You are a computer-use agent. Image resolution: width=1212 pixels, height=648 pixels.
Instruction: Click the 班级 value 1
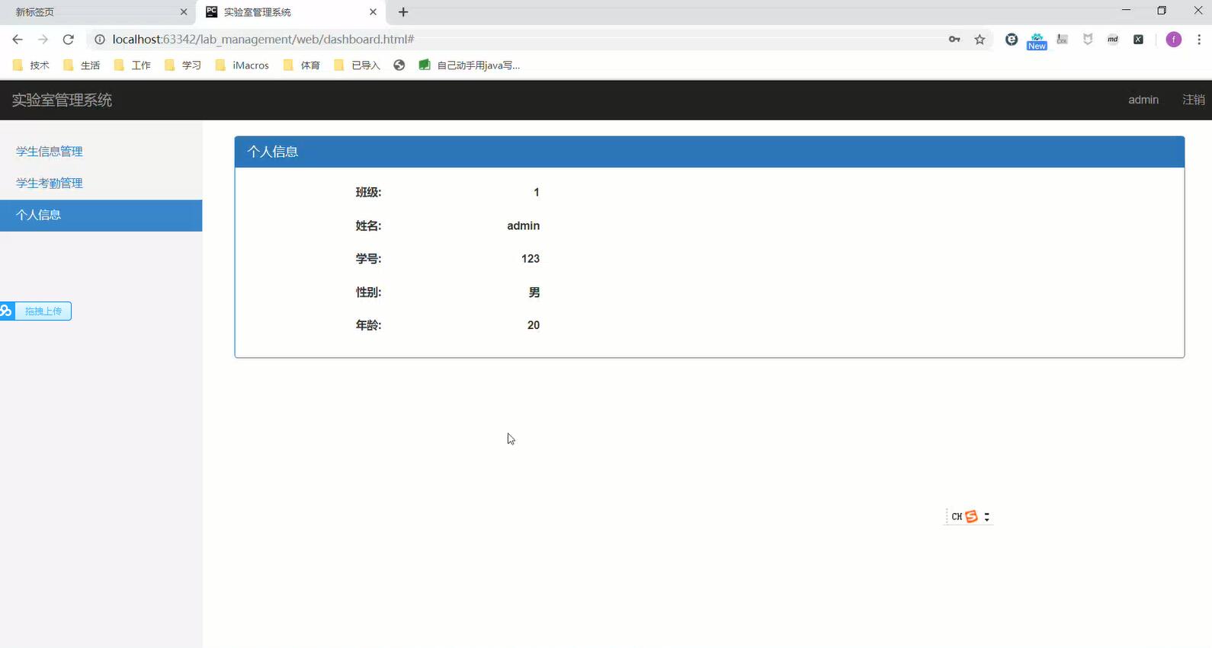(x=537, y=193)
